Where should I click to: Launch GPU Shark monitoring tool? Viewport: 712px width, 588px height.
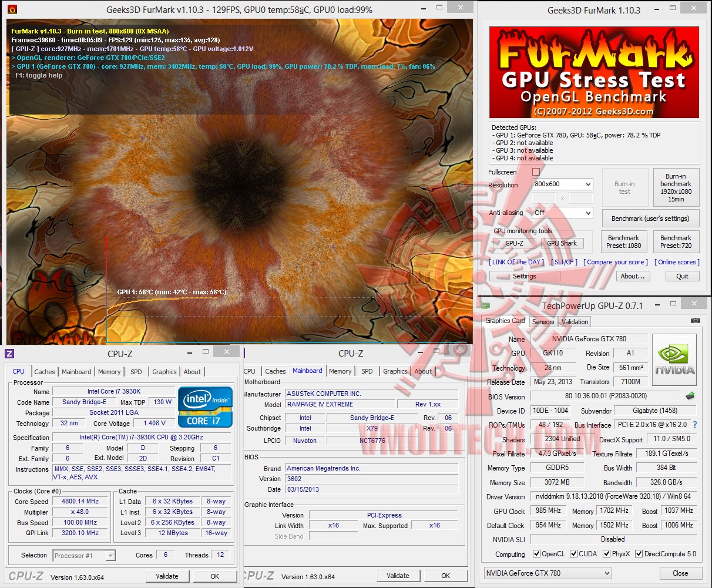coord(562,243)
